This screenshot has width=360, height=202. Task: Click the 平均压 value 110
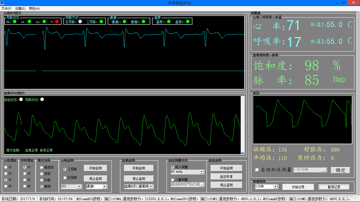click(x=282, y=158)
